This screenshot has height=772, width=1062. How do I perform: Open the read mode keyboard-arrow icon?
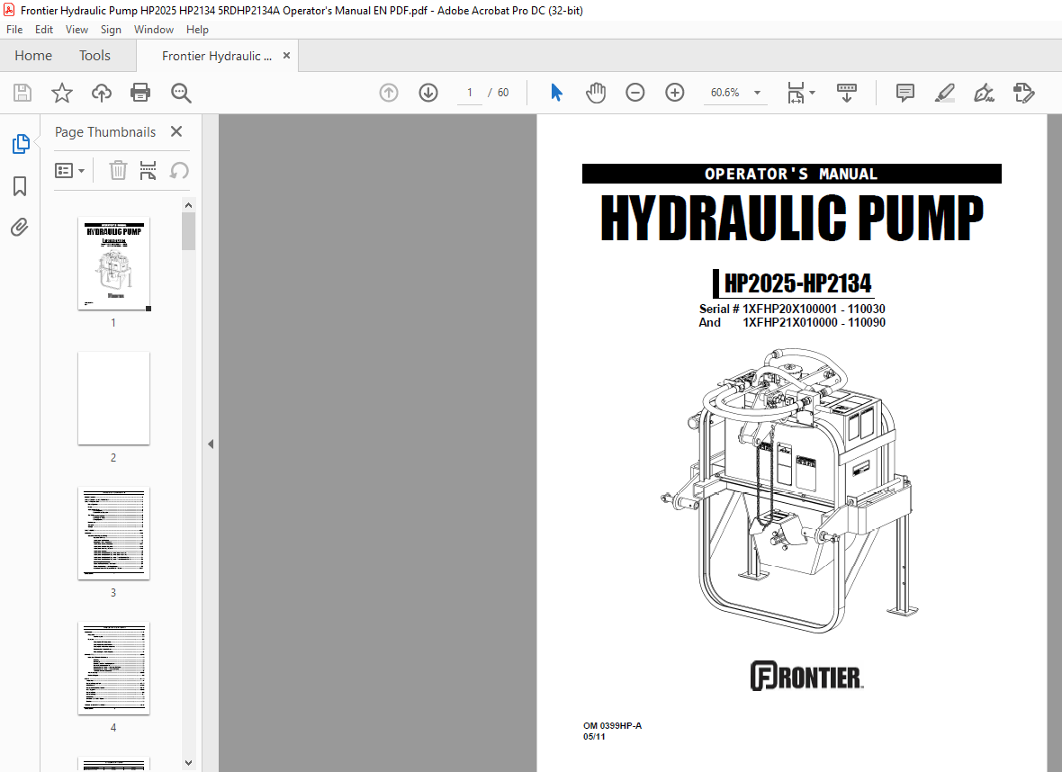pyautogui.click(x=847, y=93)
